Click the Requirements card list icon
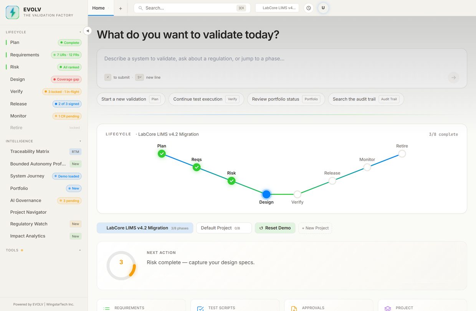Image resolution: width=476 pixels, height=311 pixels. (x=107, y=308)
